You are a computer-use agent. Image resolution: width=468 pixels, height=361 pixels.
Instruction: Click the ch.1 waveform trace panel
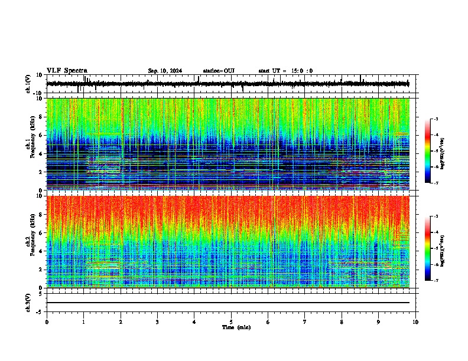232,84
